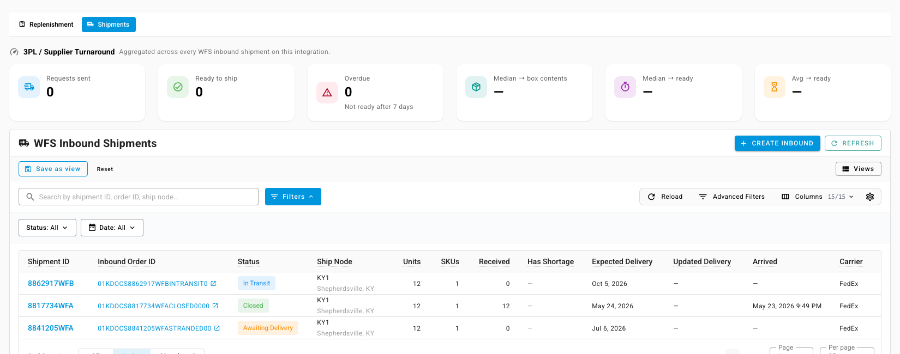
Task: Open shipment 8841205WFA
Action: coord(51,328)
